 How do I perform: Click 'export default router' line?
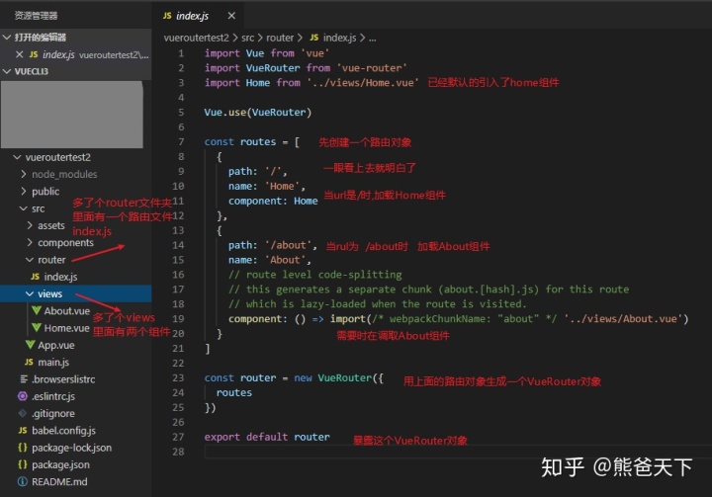pyautogui.click(x=267, y=437)
